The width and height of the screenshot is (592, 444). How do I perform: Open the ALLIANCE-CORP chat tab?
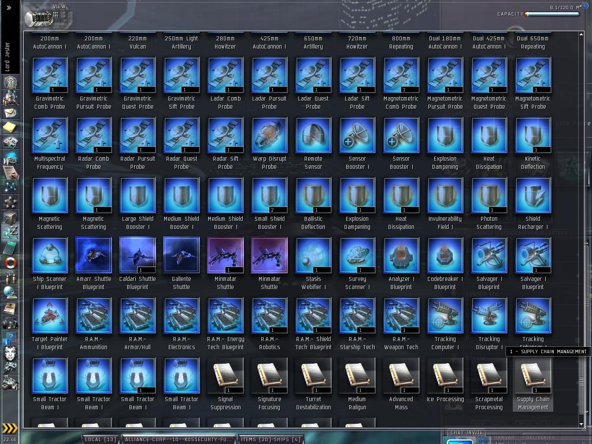(x=178, y=439)
